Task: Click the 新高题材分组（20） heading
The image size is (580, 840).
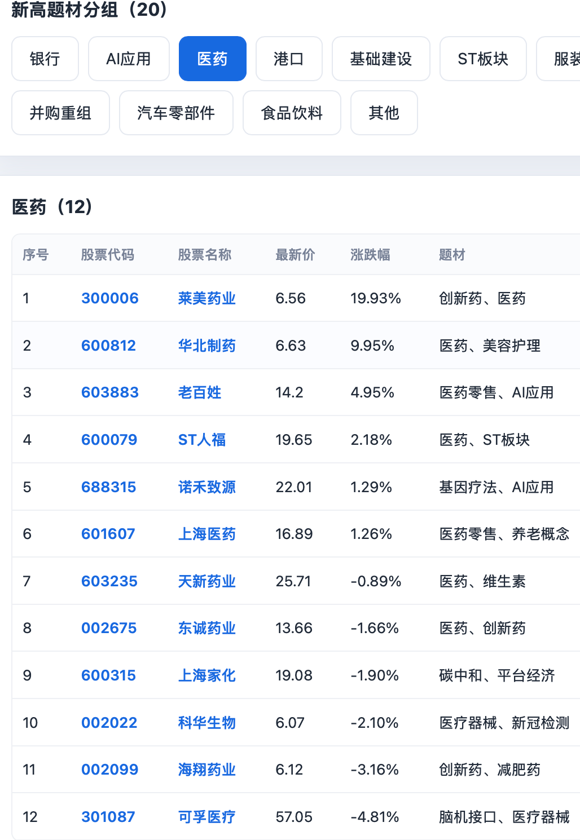Action: [x=90, y=10]
